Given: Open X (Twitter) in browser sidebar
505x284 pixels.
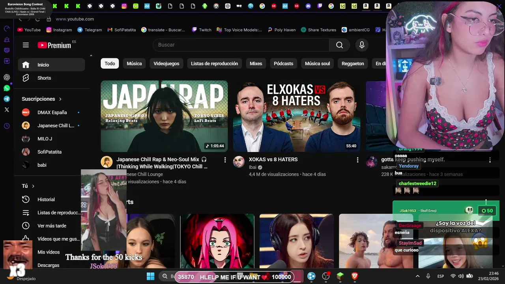Looking at the screenshot, I should [7, 110].
